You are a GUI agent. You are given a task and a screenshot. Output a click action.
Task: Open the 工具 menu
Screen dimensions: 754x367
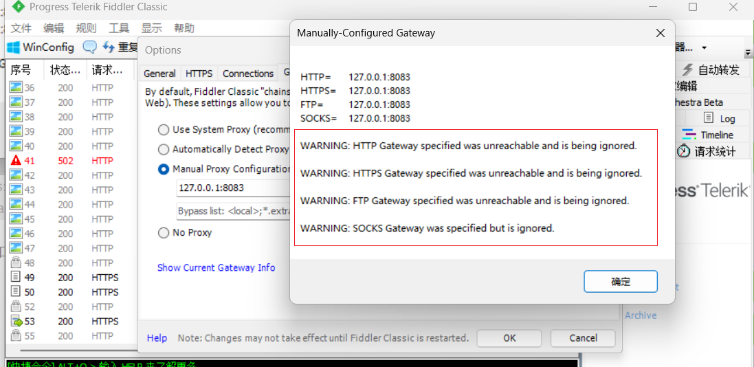click(x=119, y=28)
